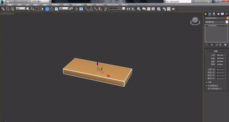The width and height of the screenshot is (229, 122).
Task: Open the 3ds Max application menu logo
Action: [x=2, y=2]
